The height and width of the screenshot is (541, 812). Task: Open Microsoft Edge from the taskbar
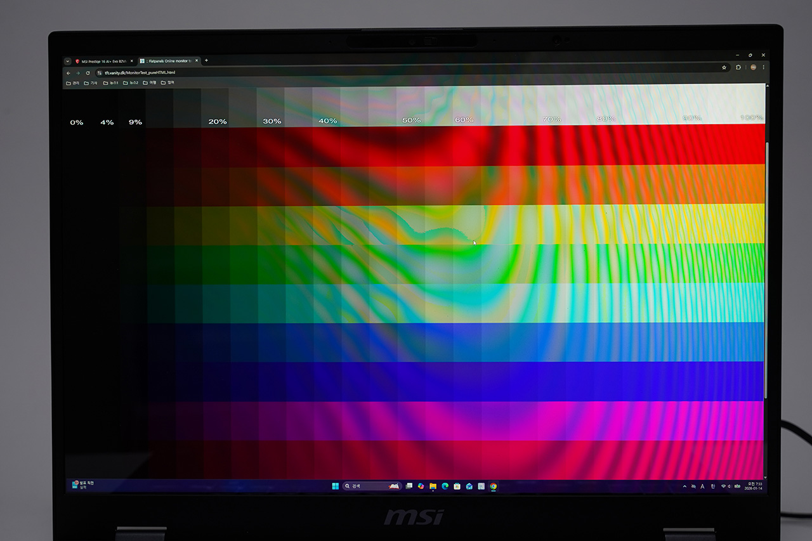point(445,486)
